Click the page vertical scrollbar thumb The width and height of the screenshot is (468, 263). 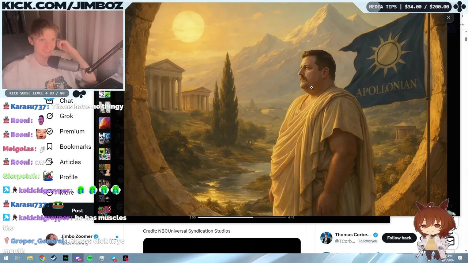tap(466, 39)
